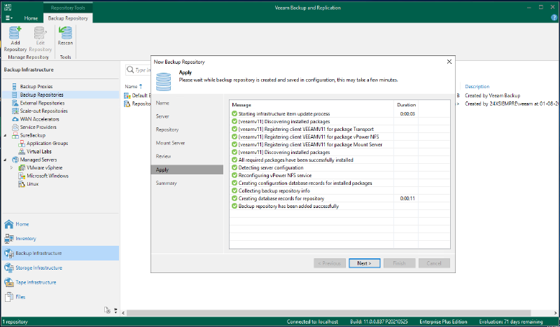Click the help question mark icon

[554, 17]
